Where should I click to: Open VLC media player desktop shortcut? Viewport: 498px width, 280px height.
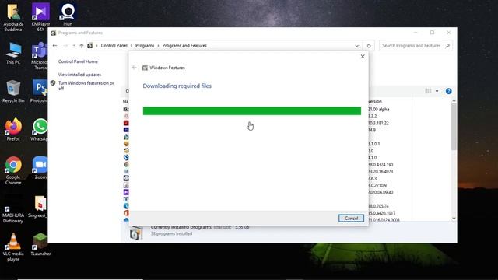(x=13, y=247)
